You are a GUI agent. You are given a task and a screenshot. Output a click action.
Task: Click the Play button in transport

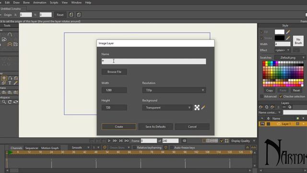[109, 141]
